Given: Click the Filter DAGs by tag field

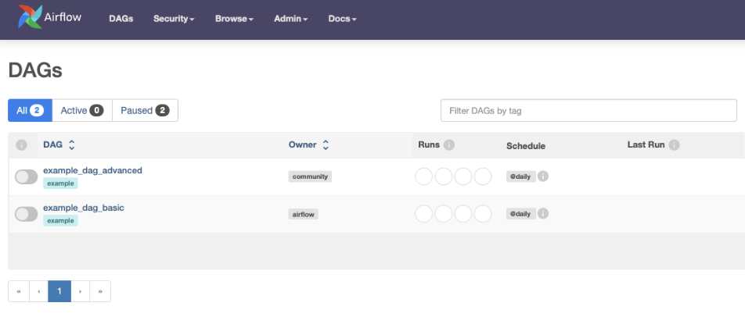Looking at the screenshot, I should [588, 111].
